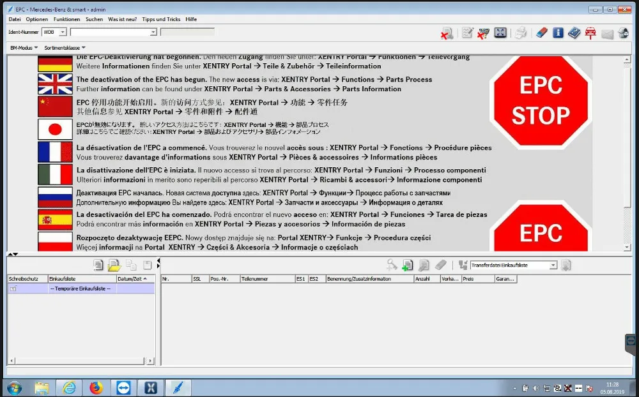Click the EPC feather icon on the taskbar
This screenshot has height=397, width=639.
[178, 388]
